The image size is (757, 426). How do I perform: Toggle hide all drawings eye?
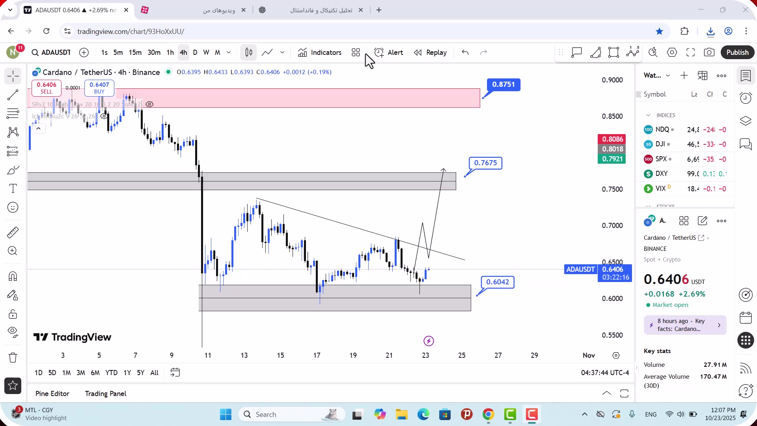click(13, 332)
